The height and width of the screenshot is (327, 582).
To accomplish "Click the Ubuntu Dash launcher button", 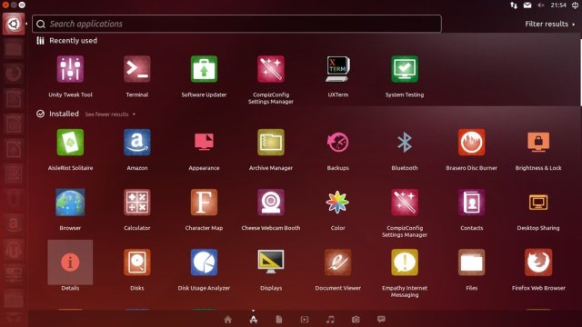I will click(14, 24).
